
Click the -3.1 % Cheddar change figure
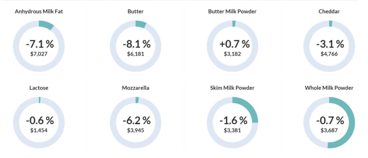click(x=330, y=44)
